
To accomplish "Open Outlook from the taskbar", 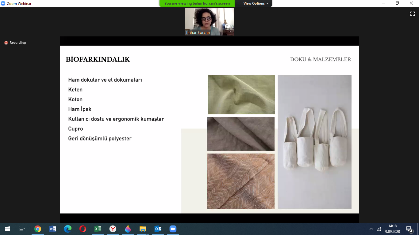I will point(158,229).
